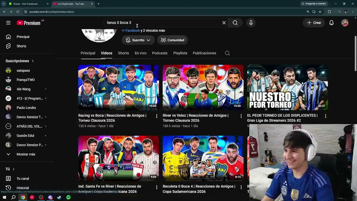Start voice search with the microphone
The width and height of the screenshot is (357, 201).
click(x=251, y=23)
